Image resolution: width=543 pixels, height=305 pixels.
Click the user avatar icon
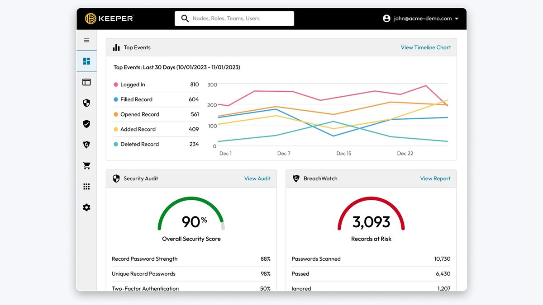pyautogui.click(x=386, y=19)
